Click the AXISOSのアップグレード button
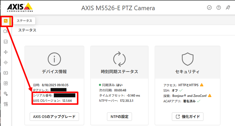 (x=54, y=116)
